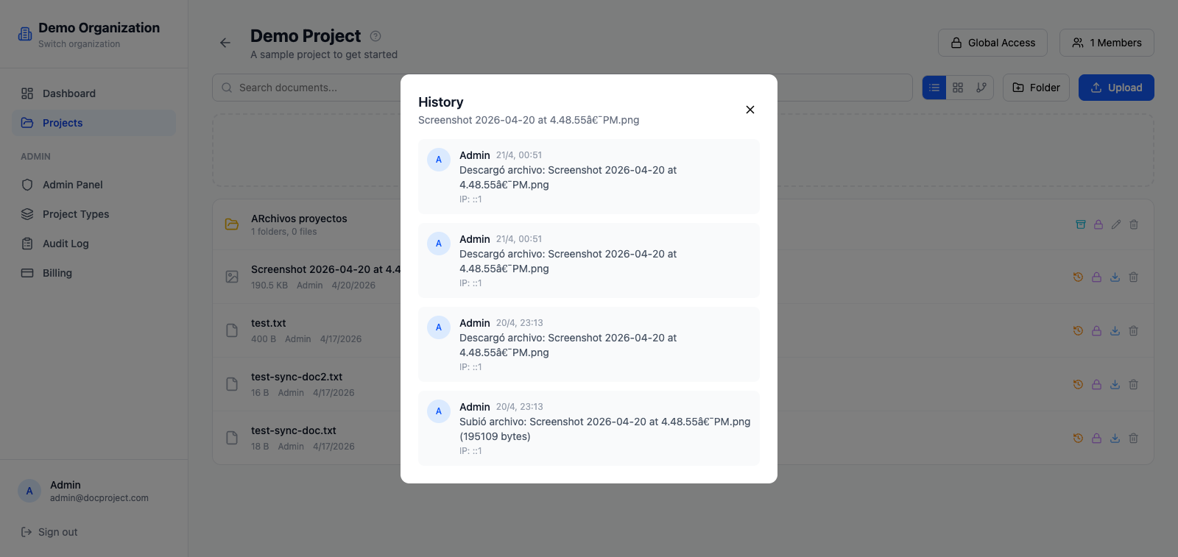
Task: Download the test.txt file
Action: click(1115, 331)
